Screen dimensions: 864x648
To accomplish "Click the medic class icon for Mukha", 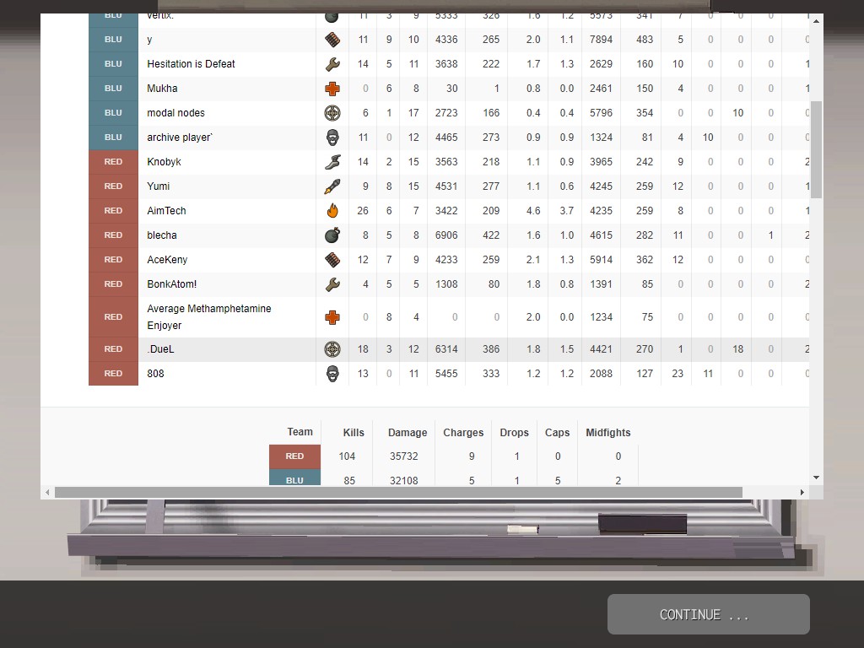I will (x=332, y=89).
